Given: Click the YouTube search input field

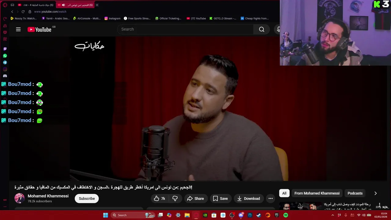Looking at the screenshot, I should tap(185, 29).
